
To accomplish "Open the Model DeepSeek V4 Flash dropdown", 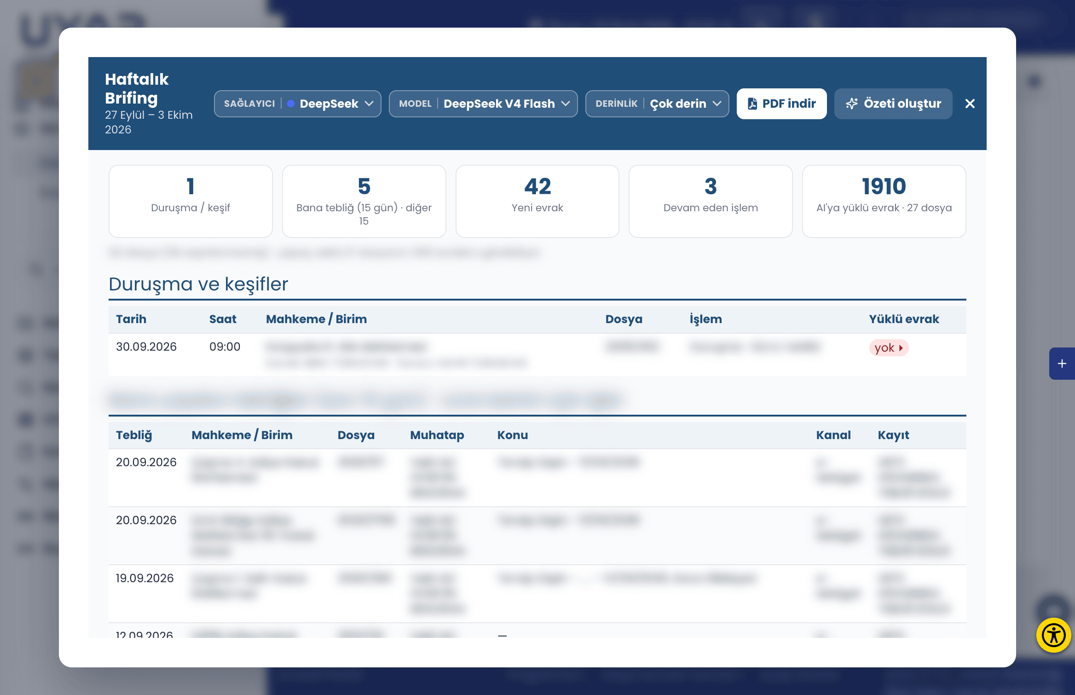I will 483,104.
